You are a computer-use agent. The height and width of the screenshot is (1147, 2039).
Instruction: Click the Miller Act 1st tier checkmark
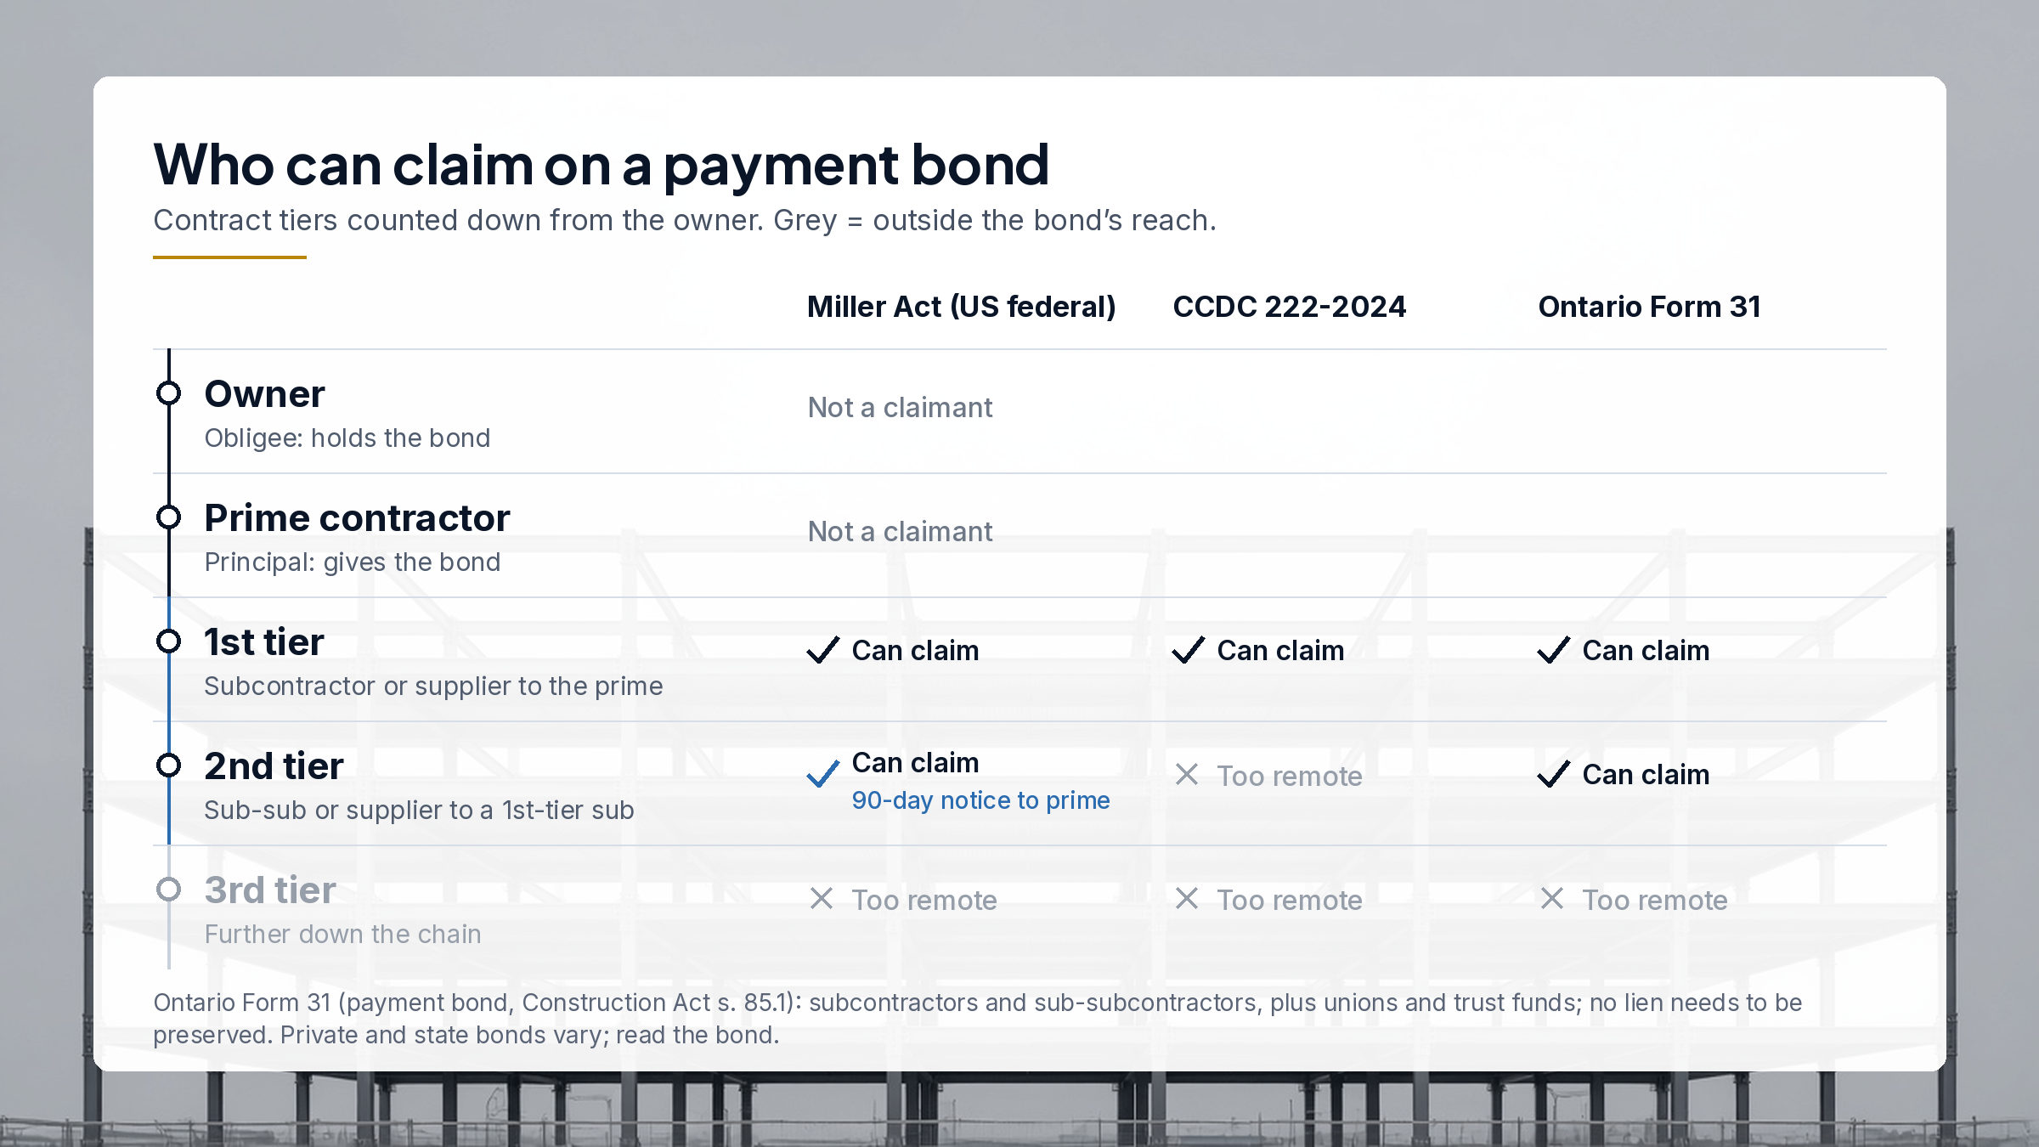(823, 651)
